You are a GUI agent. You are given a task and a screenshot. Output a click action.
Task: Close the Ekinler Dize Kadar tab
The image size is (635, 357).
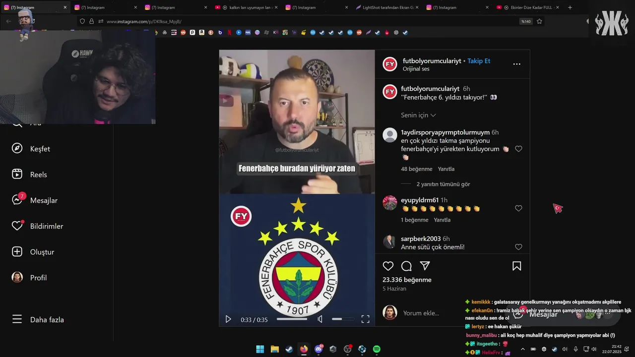tap(558, 7)
